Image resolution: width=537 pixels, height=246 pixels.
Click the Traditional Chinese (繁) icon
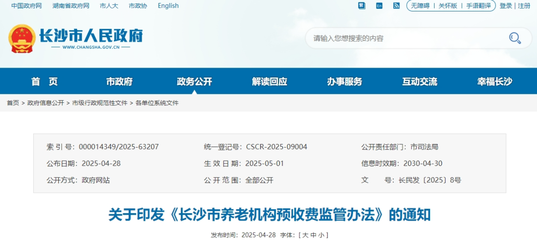[361, 6]
